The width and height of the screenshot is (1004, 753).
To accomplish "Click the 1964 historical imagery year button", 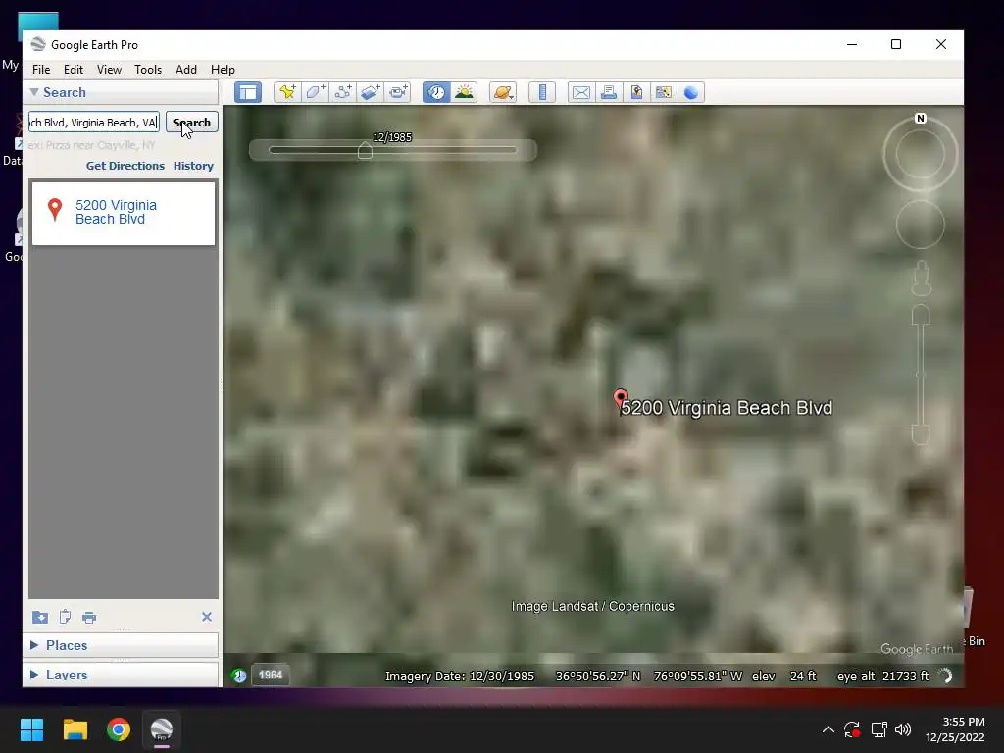I will [271, 675].
